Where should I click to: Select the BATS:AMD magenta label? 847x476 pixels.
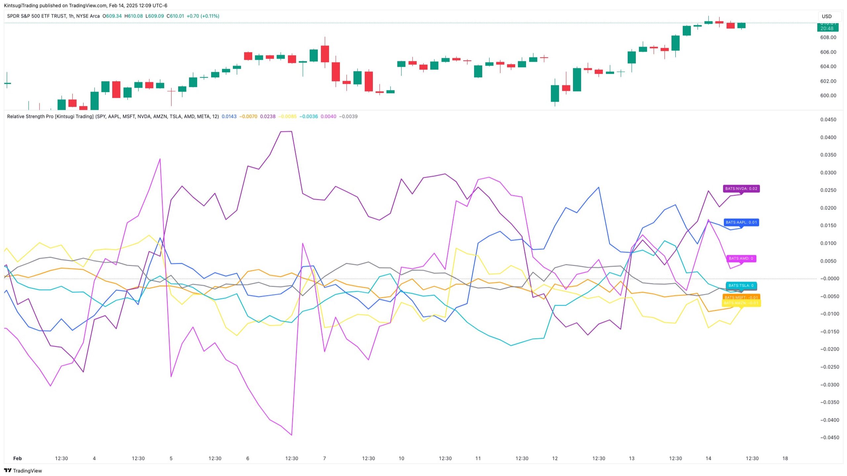pos(741,258)
